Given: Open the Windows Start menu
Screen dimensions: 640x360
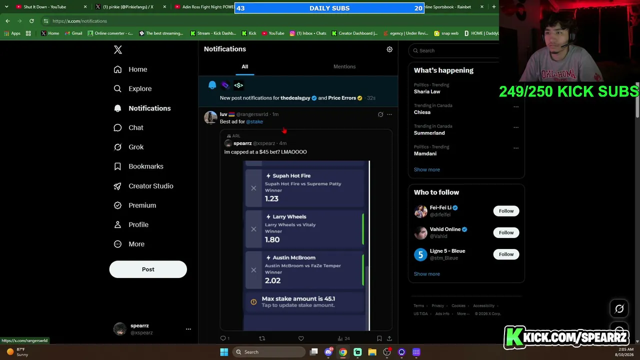Looking at the screenshot, I should 224,352.
